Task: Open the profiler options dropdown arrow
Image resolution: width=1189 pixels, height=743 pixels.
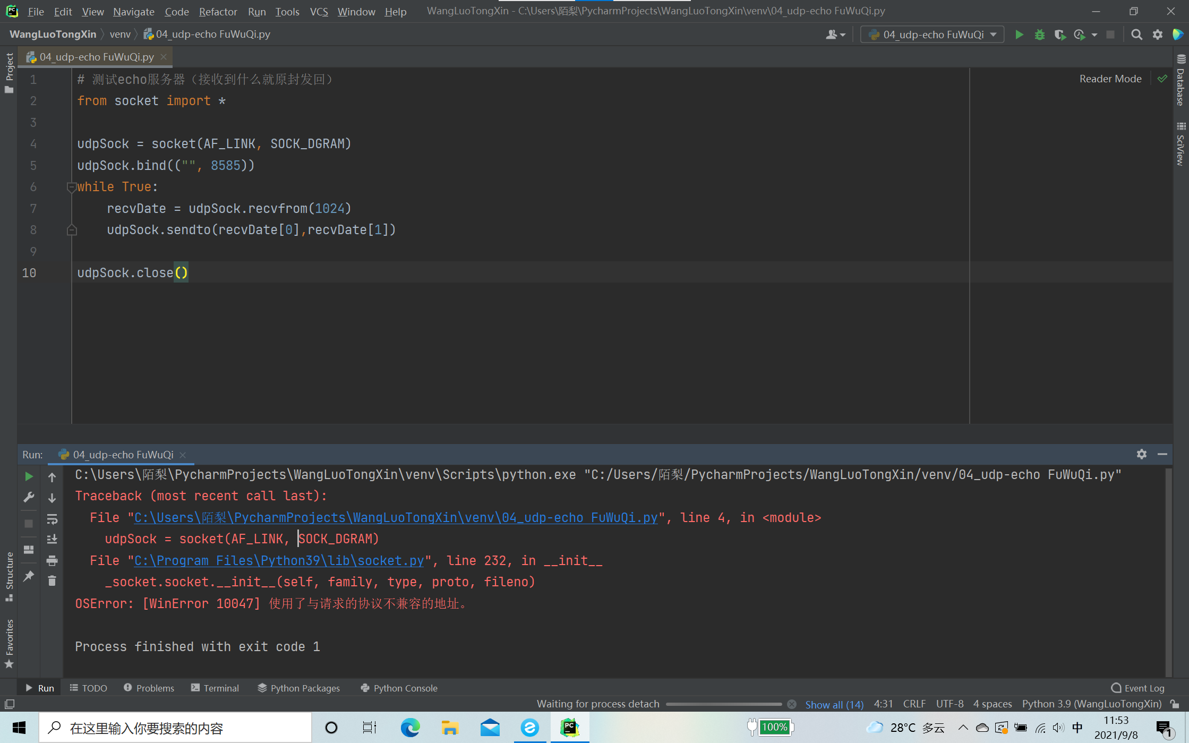Action: coord(1094,35)
